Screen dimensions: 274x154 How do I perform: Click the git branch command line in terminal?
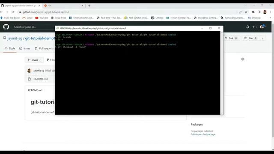[63, 37]
